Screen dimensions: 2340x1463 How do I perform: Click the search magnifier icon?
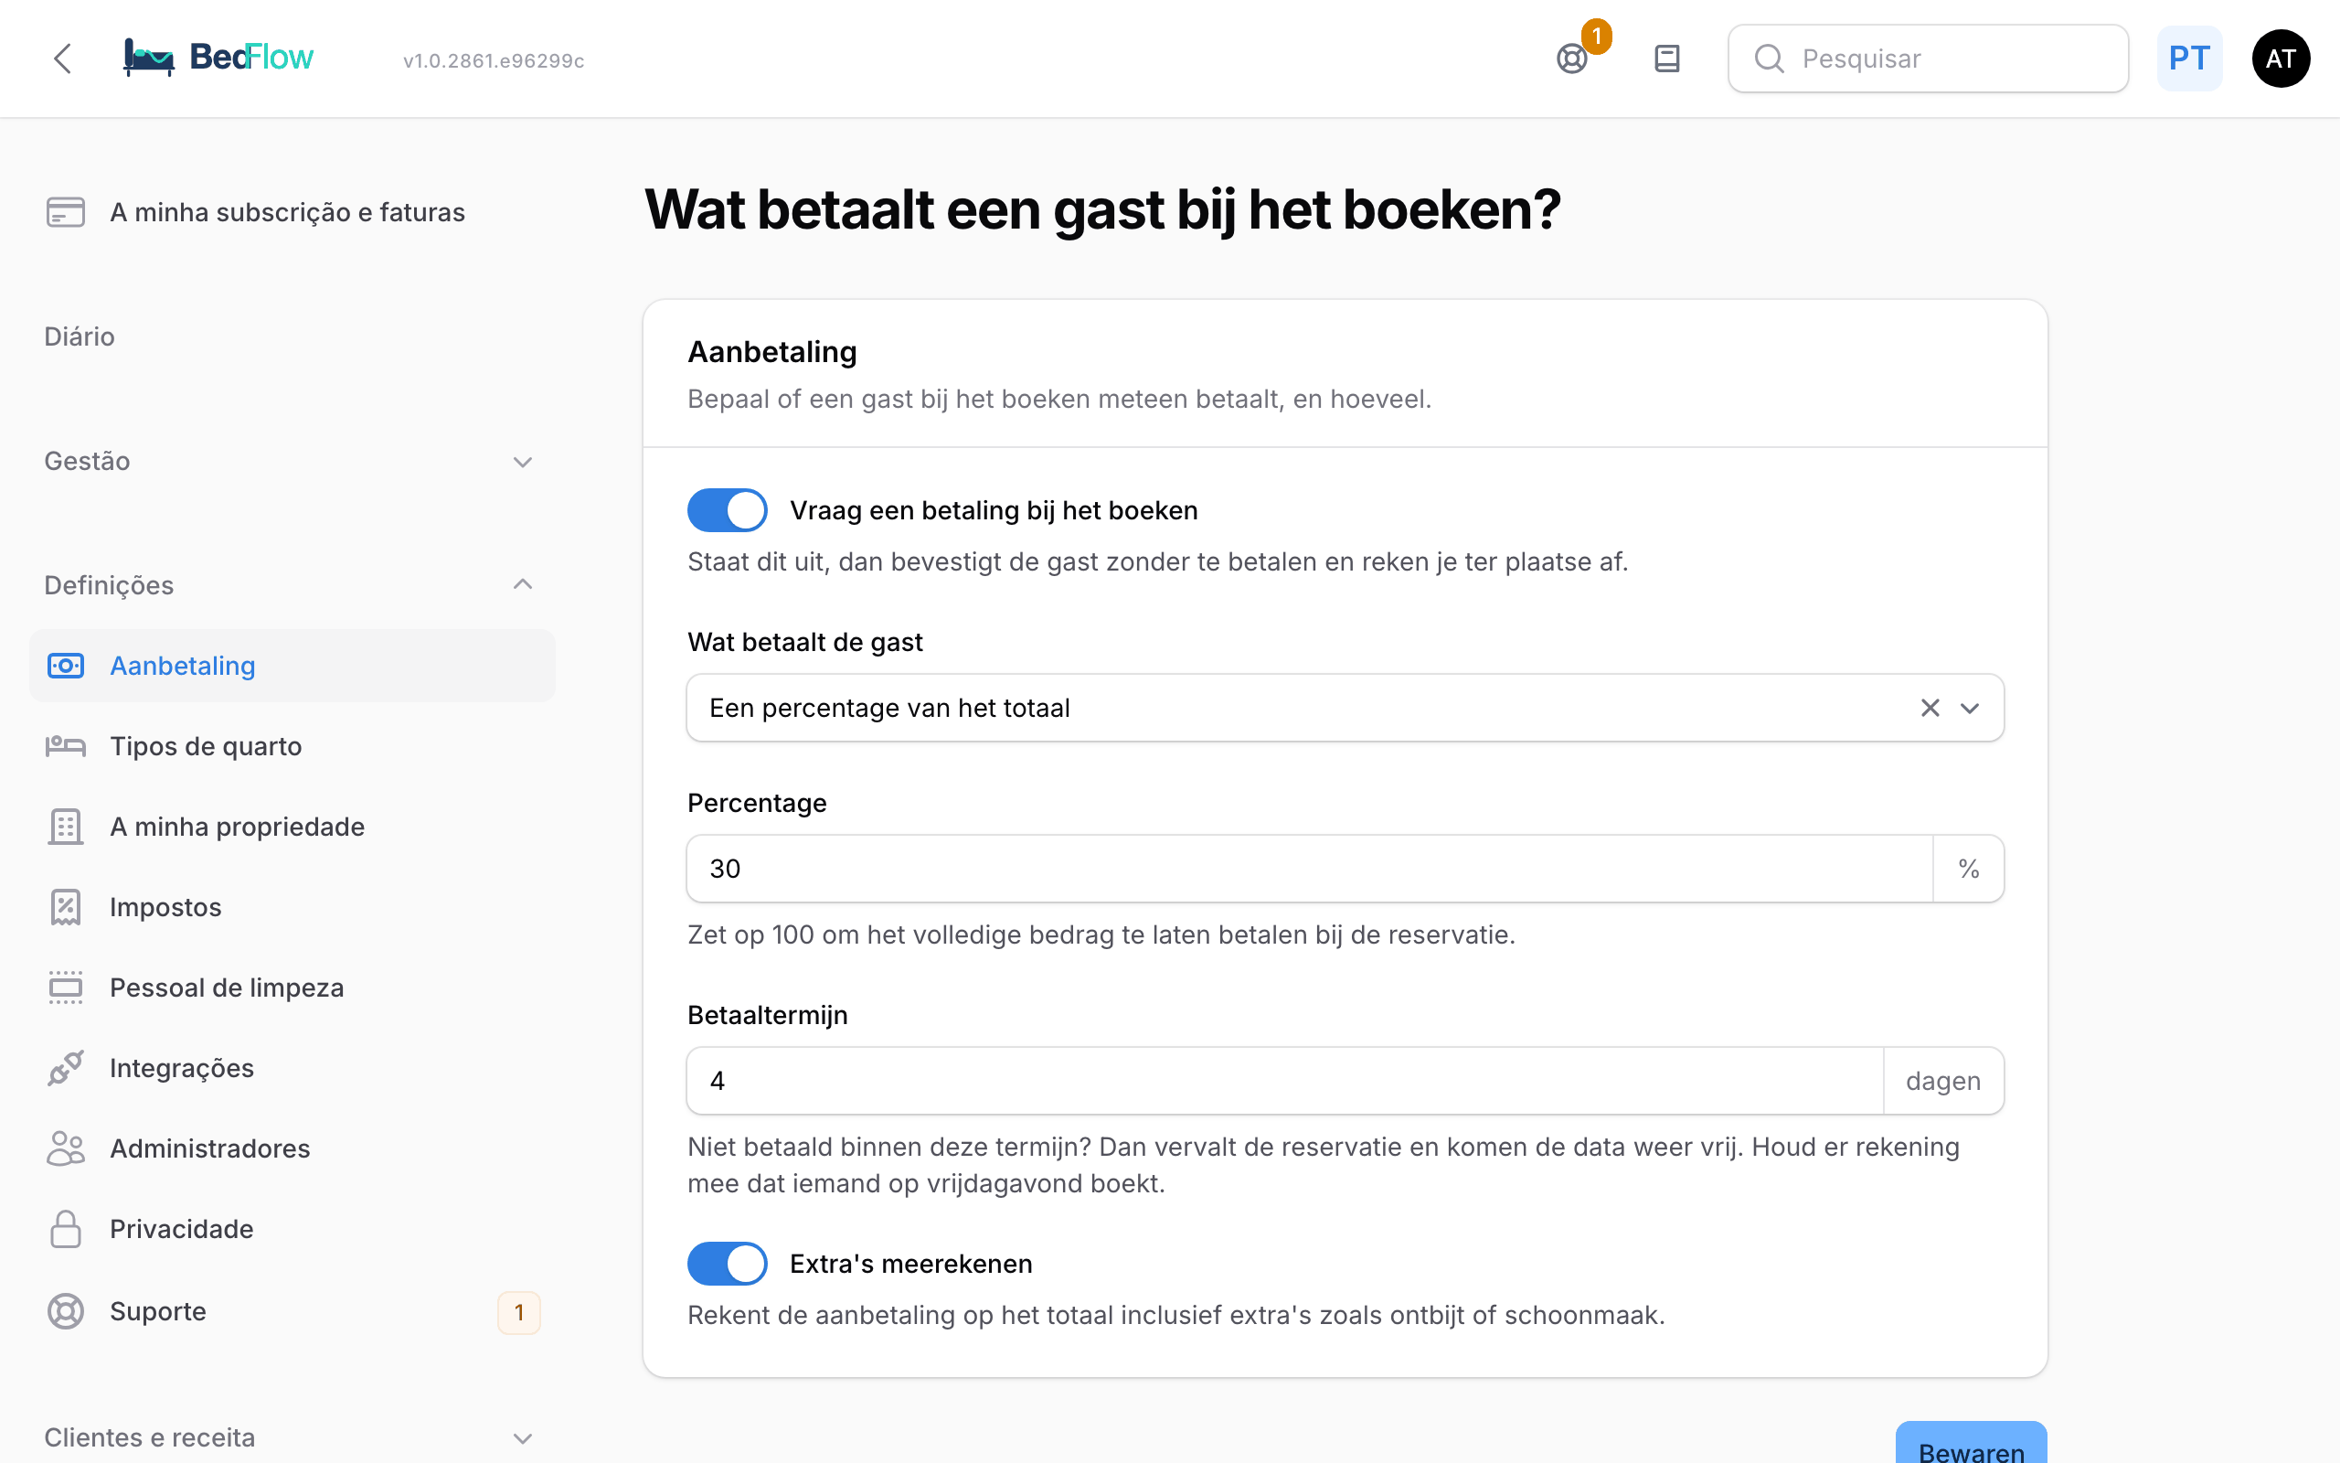coord(1769,59)
